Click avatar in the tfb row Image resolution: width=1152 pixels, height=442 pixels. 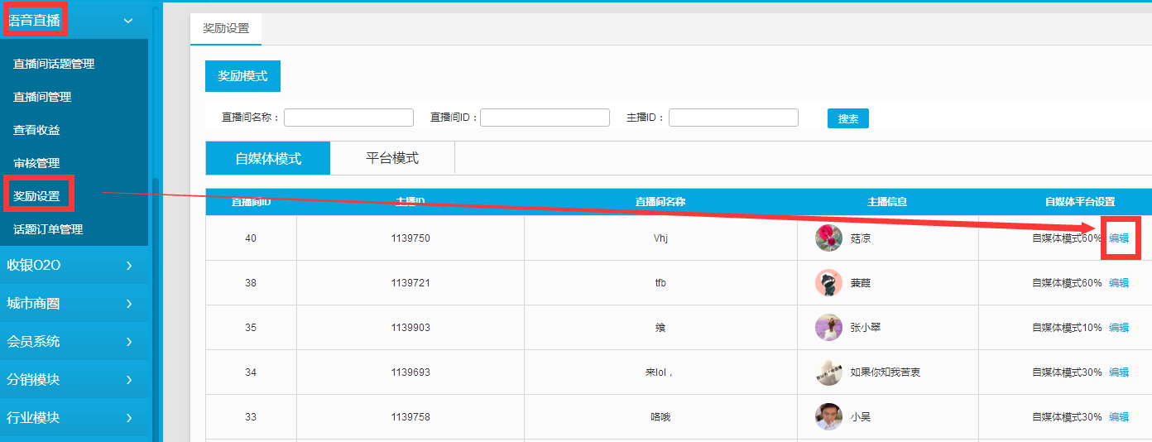[828, 283]
